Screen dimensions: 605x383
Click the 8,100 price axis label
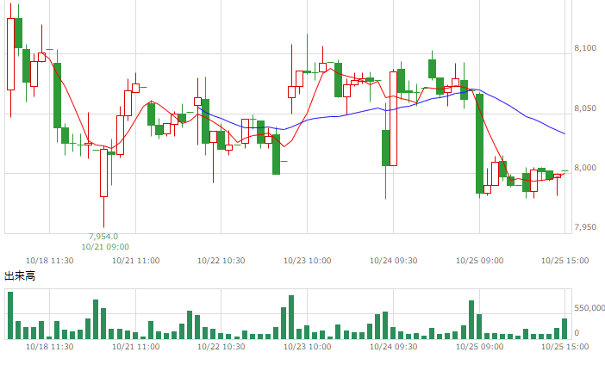click(585, 48)
